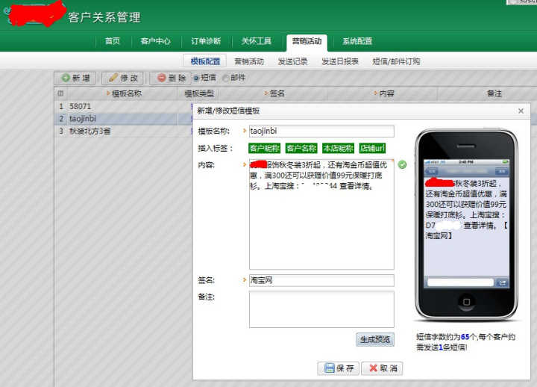This screenshot has height=387, width=537.
Task: Click the 删除 (Delete) red button
Action: tap(170, 78)
